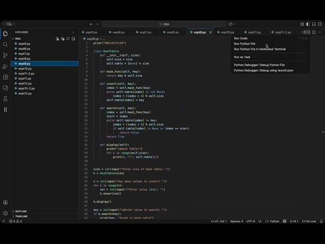Open the run options dropdown arrow
The height and width of the screenshot is (244, 325).
point(309,32)
